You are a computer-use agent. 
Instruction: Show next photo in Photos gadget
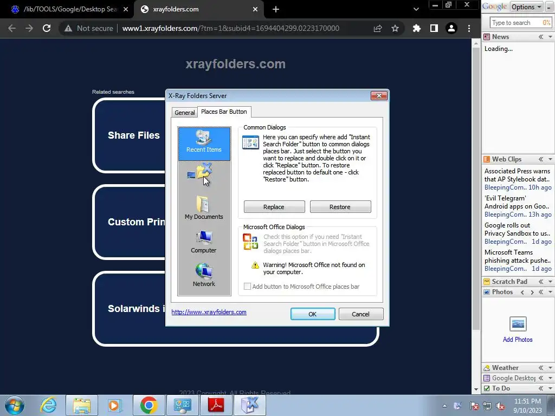coord(532,292)
